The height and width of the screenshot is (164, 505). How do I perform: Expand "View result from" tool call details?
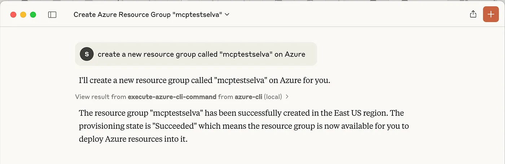(x=182, y=97)
